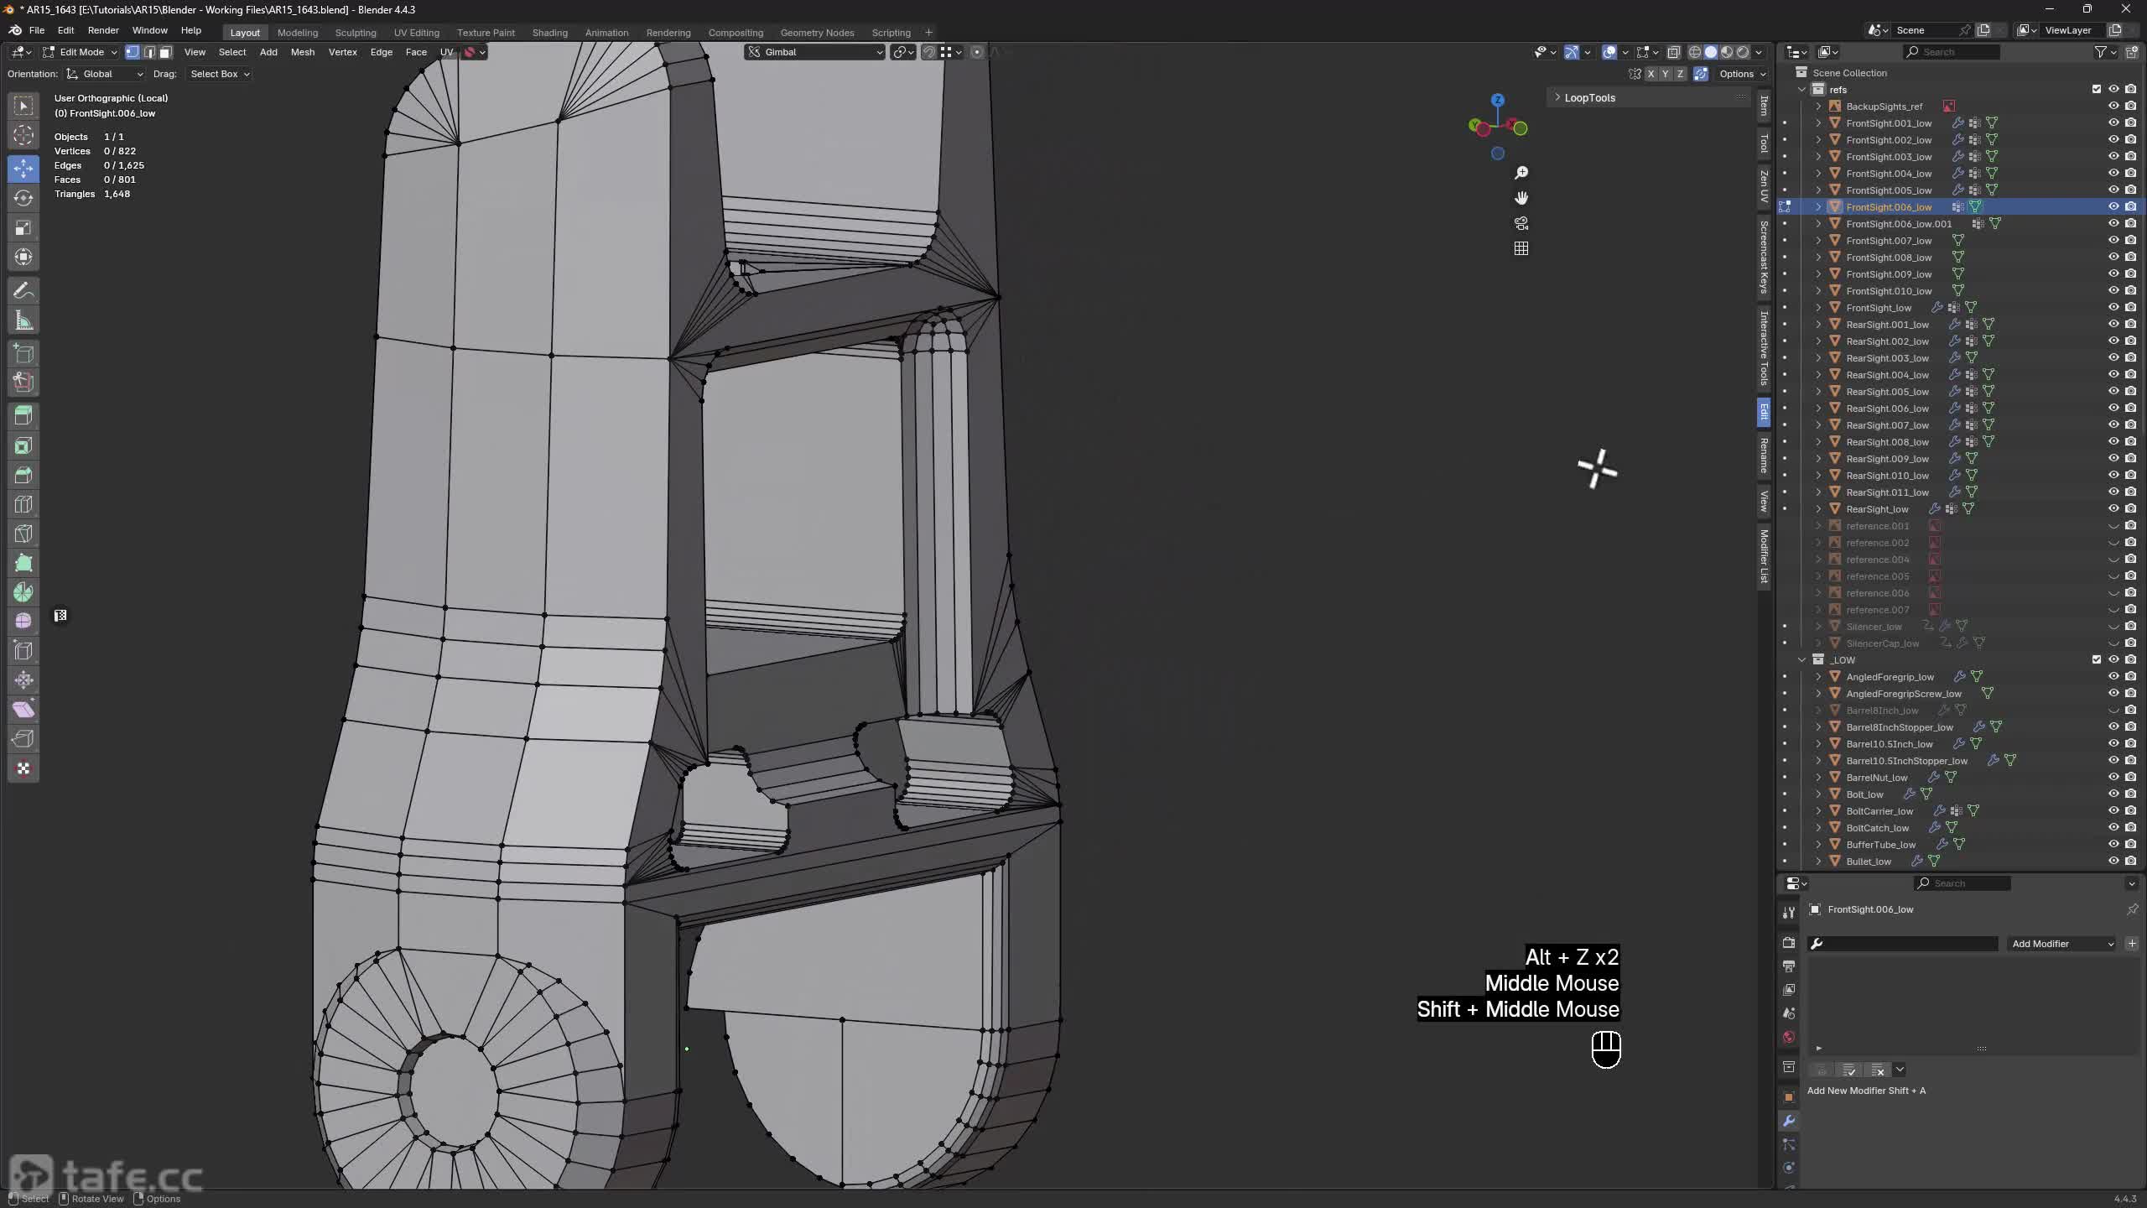This screenshot has width=2147, height=1208.
Task: Open the Drag Select Box dropdown
Action: [x=219, y=74]
